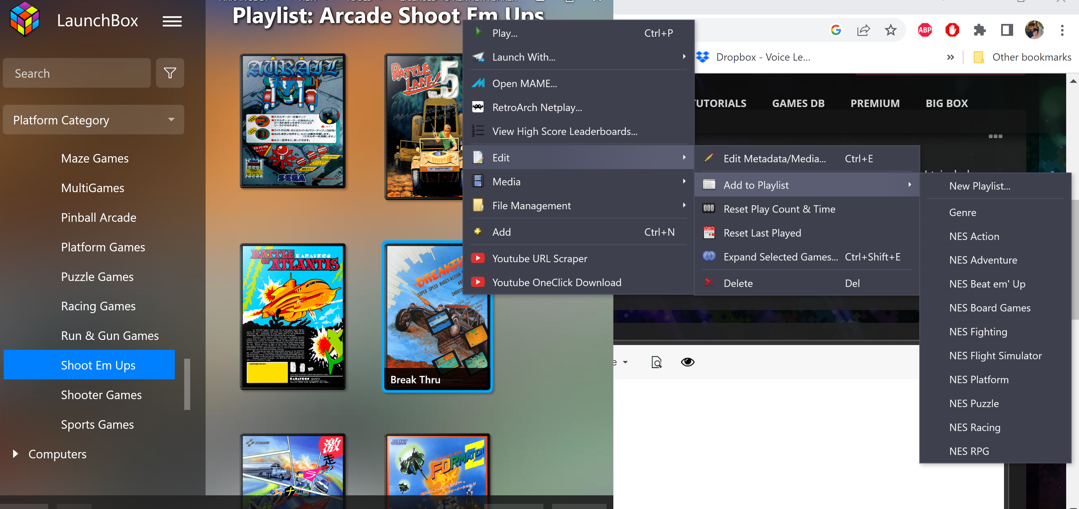Click the Reset Last Played calendar icon
This screenshot has width=1079, height=509.
point(709,232)
